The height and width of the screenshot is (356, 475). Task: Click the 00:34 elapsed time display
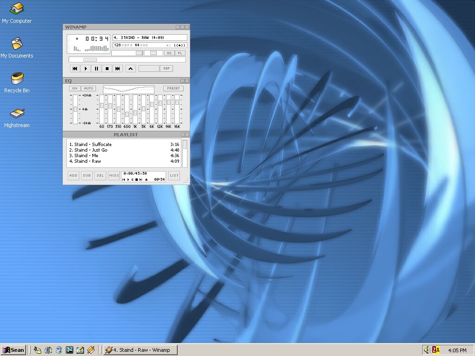pos(97,39)
